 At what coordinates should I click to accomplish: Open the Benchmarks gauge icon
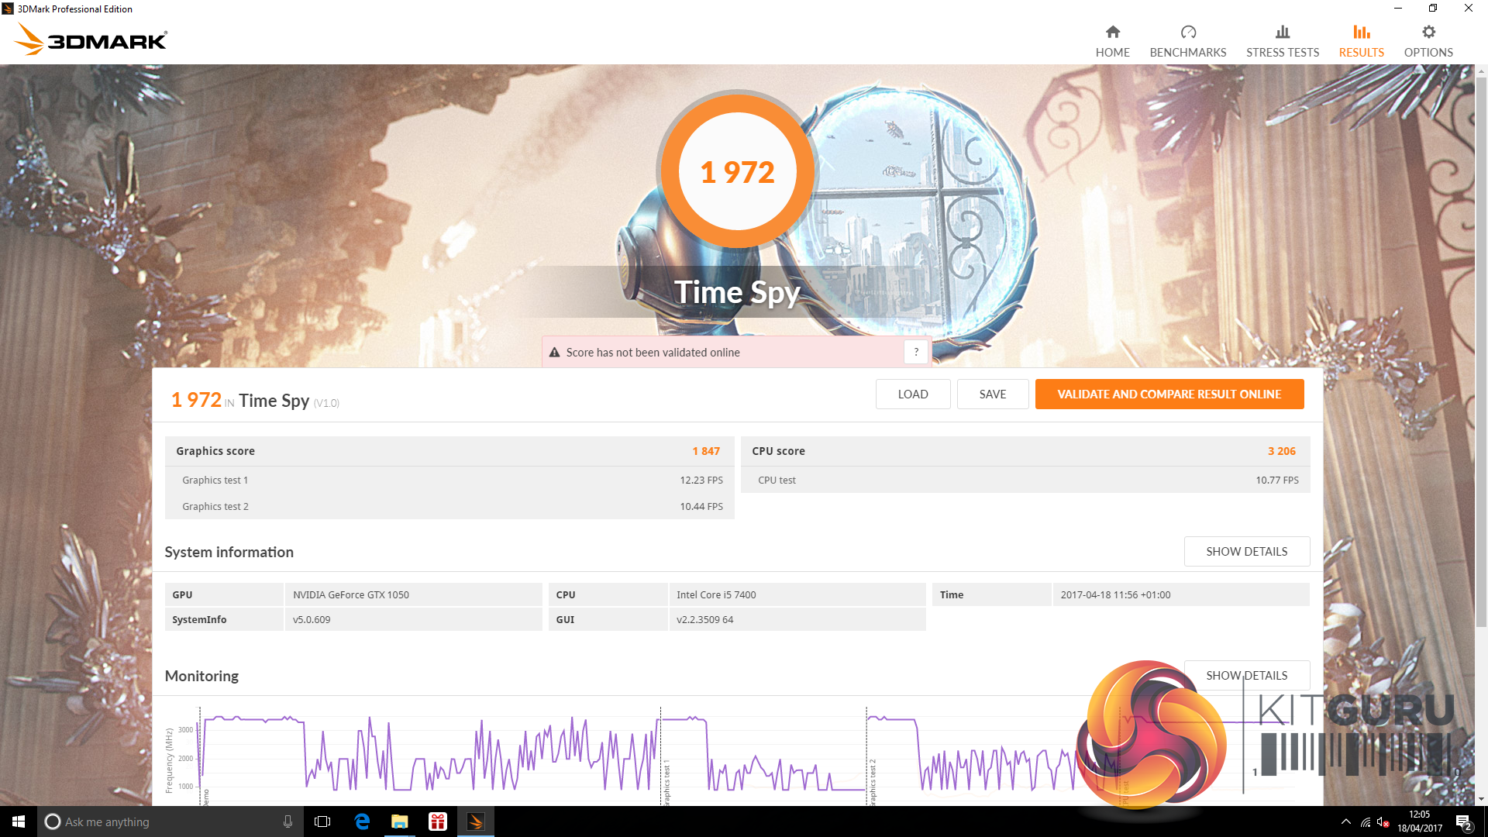1188,32
